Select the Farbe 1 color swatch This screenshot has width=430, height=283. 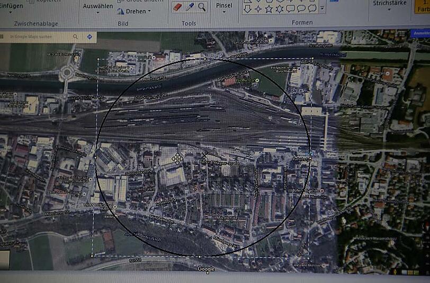click(x=424, y=6)
